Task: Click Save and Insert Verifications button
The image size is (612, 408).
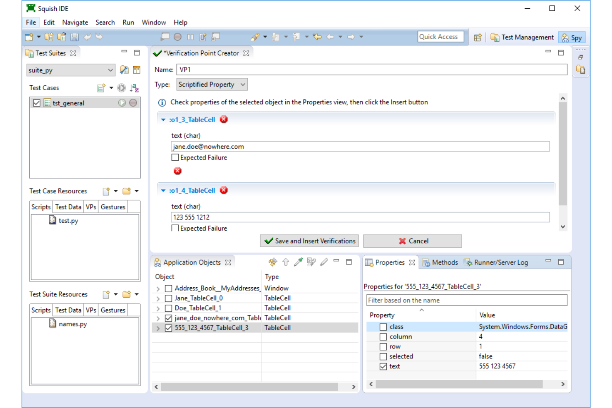Action: click(309, 241)
